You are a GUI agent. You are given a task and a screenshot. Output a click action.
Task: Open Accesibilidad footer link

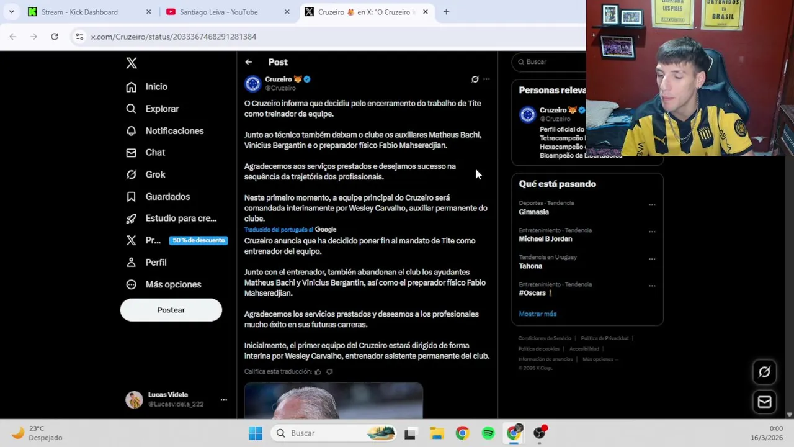pos(584,349)
